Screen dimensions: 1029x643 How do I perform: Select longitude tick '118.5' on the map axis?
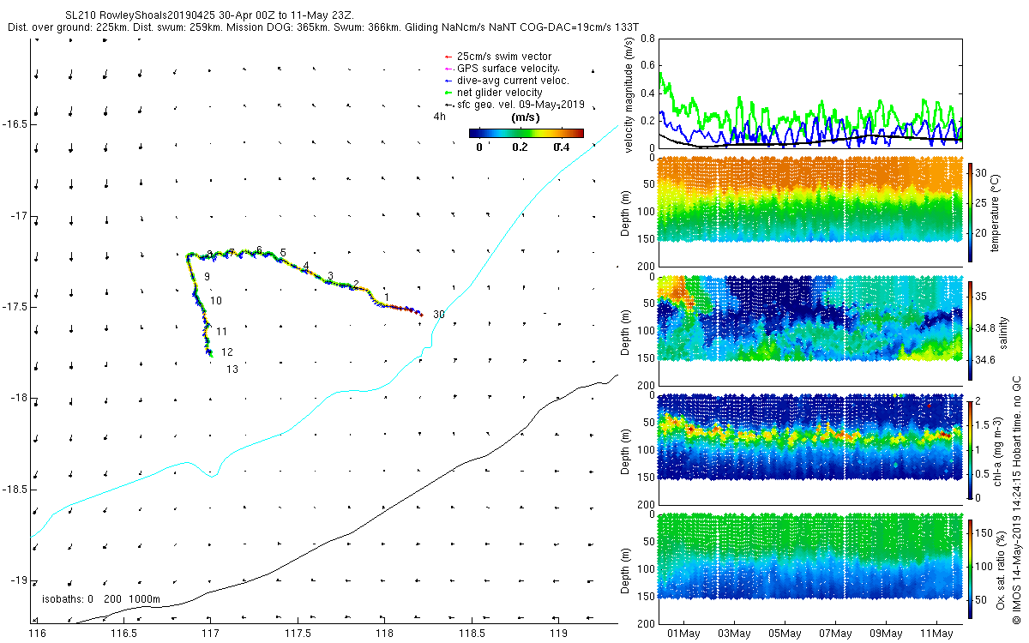tap(472, 634)
